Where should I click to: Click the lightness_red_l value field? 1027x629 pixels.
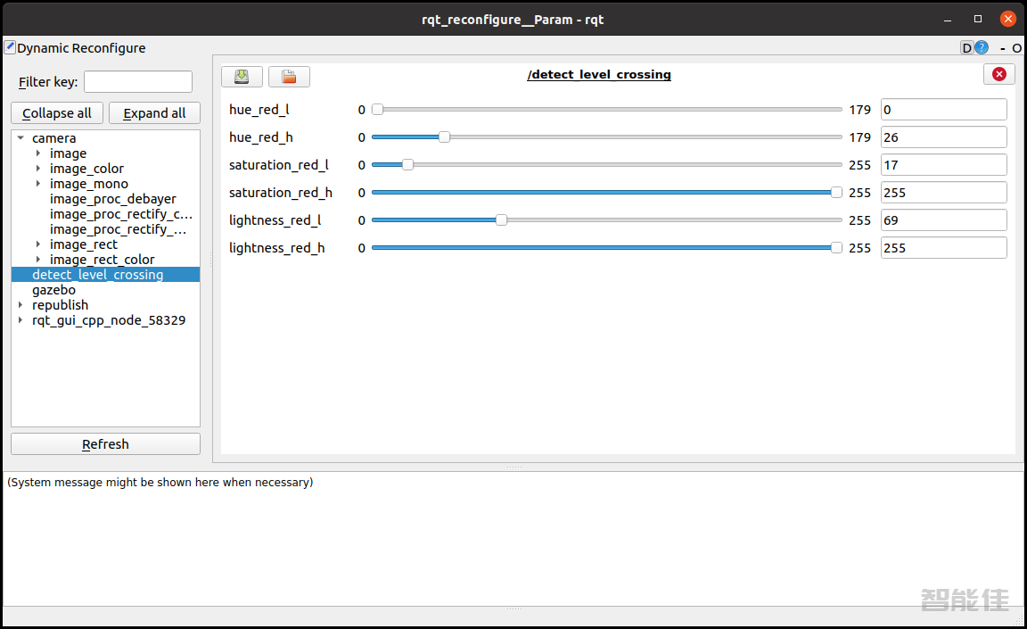[943, 220]
